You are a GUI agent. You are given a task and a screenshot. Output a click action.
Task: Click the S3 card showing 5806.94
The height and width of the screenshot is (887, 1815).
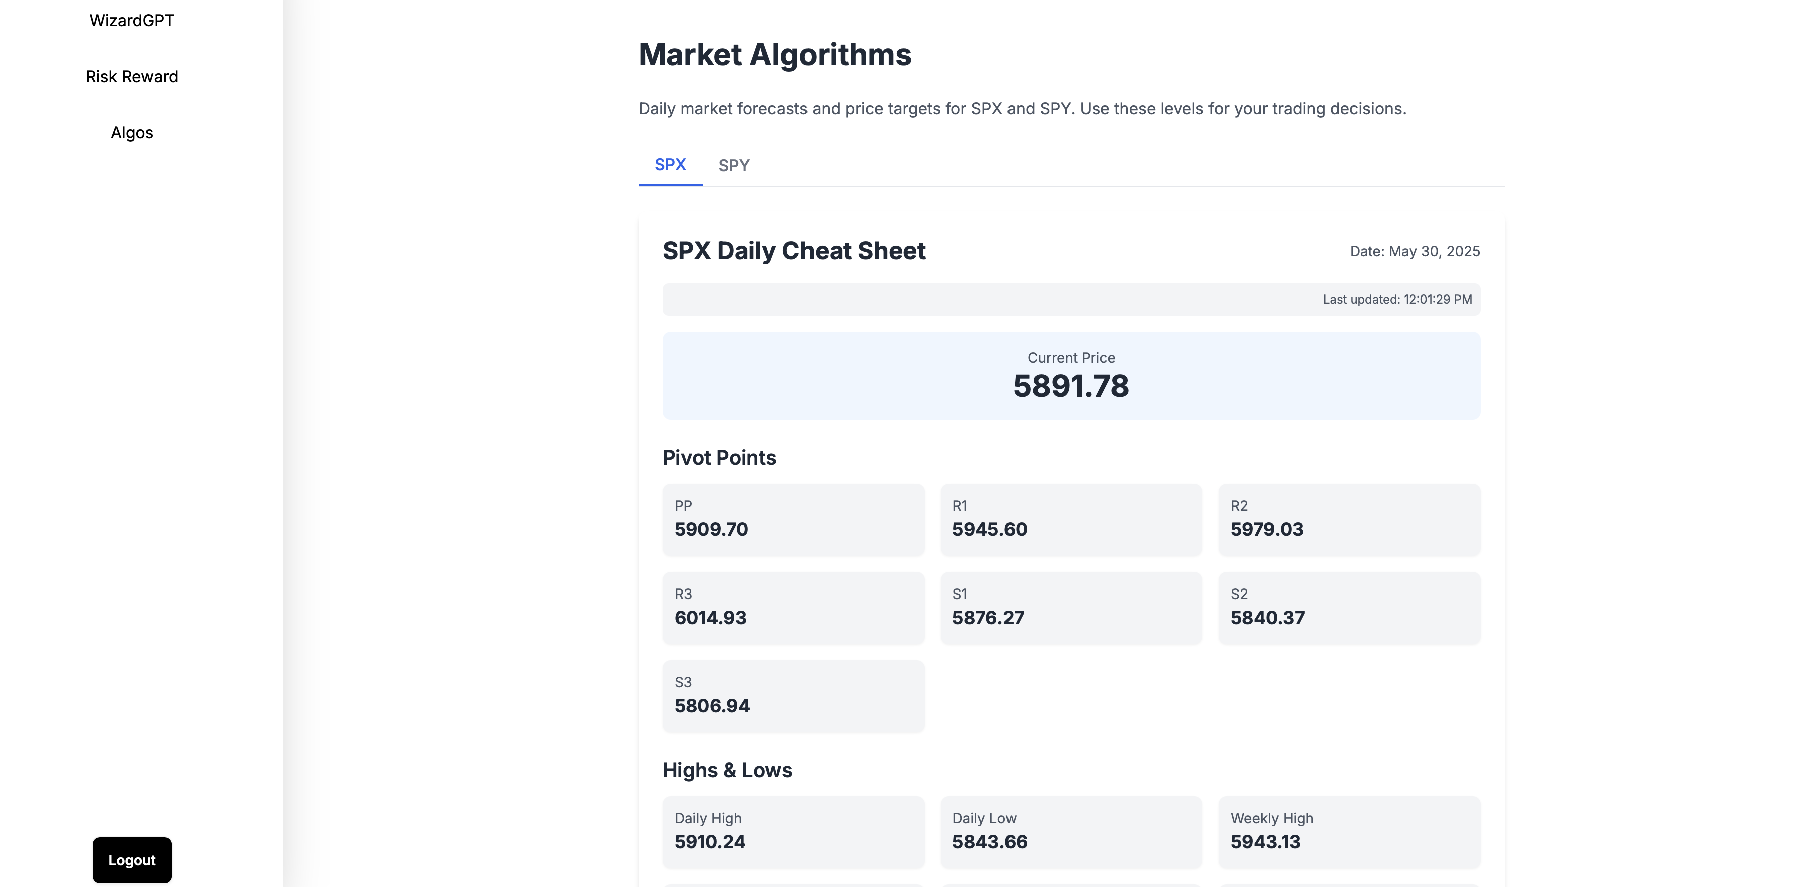click(792, 695)
